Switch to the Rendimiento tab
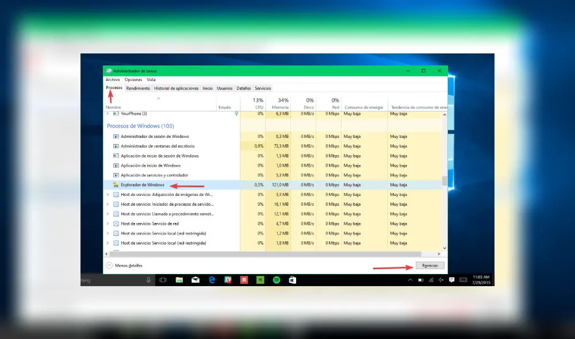Screen dimensions: 575x339 [x=139, y=88]
